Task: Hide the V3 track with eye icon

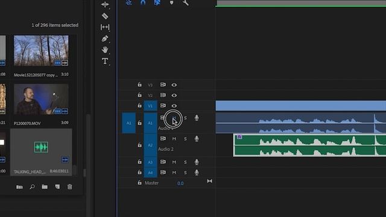Action: pos(174,85)
